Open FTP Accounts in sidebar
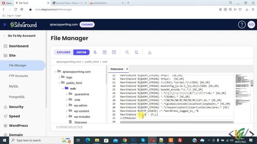This screenshot has height=144, width=257. coord(18,76)
